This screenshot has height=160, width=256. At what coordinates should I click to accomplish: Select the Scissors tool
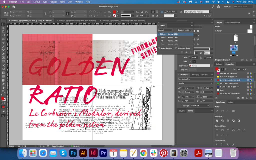3,65
